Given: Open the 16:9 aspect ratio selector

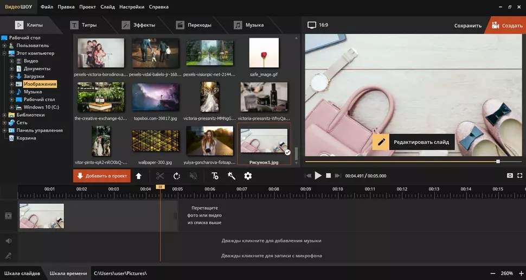Looking at the screenshot, I should click(318, 25).
